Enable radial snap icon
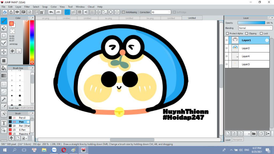The image size is (274, 154). 92,12
